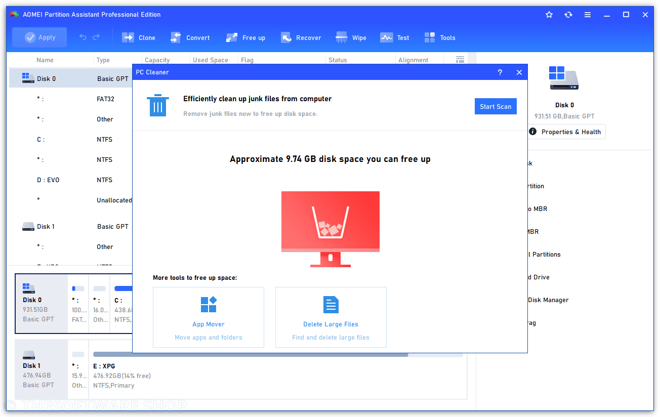Click the Alignment column header
The image size is (660, 417).
(x=414, y=60)
